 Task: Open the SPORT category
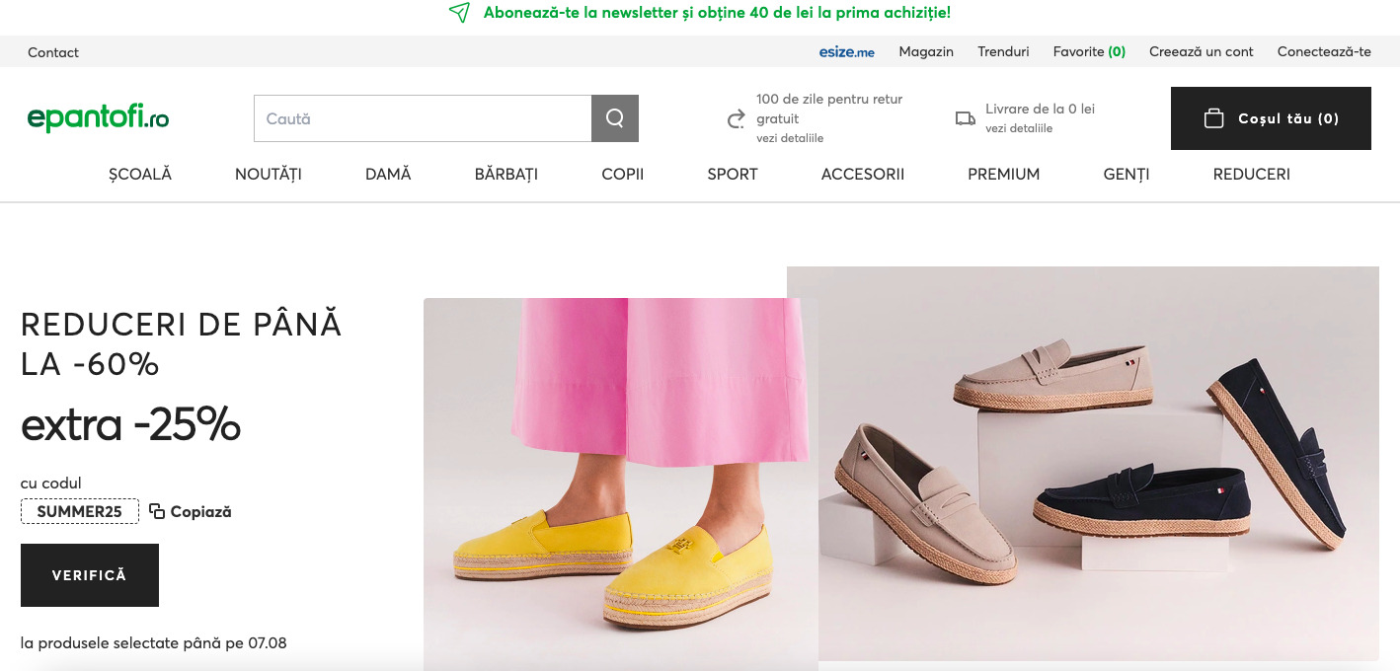pyautogui.click(x=733, y=174)
